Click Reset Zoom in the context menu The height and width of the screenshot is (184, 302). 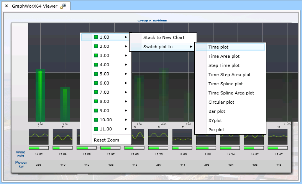click(107, 140)
